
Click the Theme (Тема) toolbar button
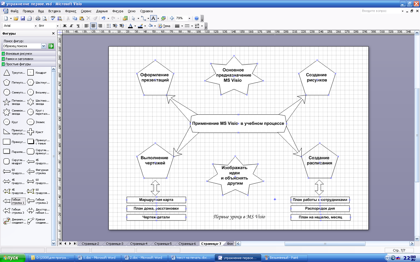[x=164, y=26]
